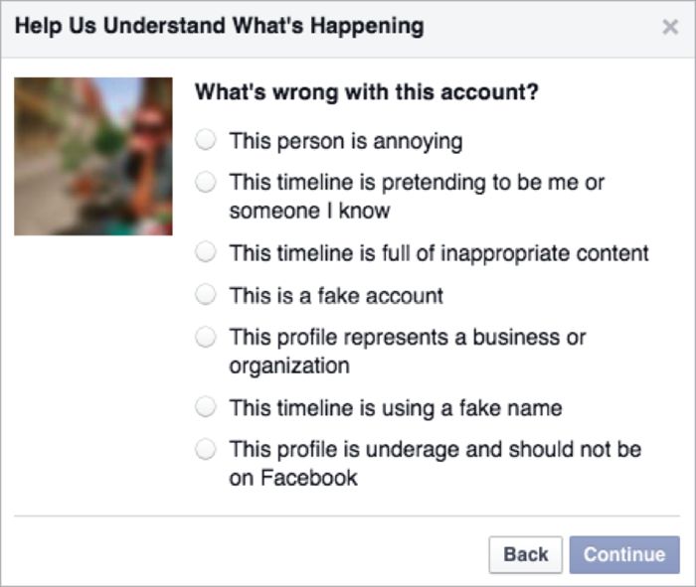Click the 'full of inappropriate content' option text
Viewport: 696px width, 587px height.
point(438,252)
